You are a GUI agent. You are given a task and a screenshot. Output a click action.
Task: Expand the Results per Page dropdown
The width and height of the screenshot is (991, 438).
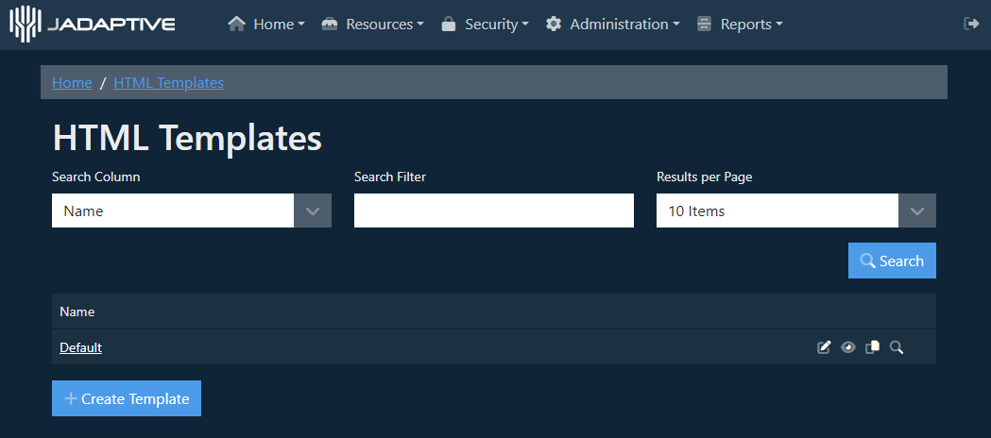(795, 211)
